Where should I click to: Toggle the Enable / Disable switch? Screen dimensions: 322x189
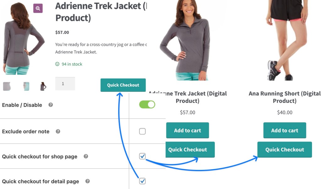[x=147, y=105]
